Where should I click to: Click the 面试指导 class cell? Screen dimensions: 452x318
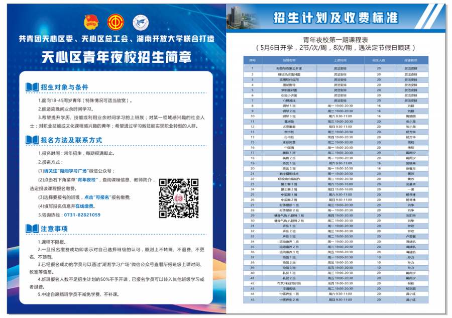289,85
